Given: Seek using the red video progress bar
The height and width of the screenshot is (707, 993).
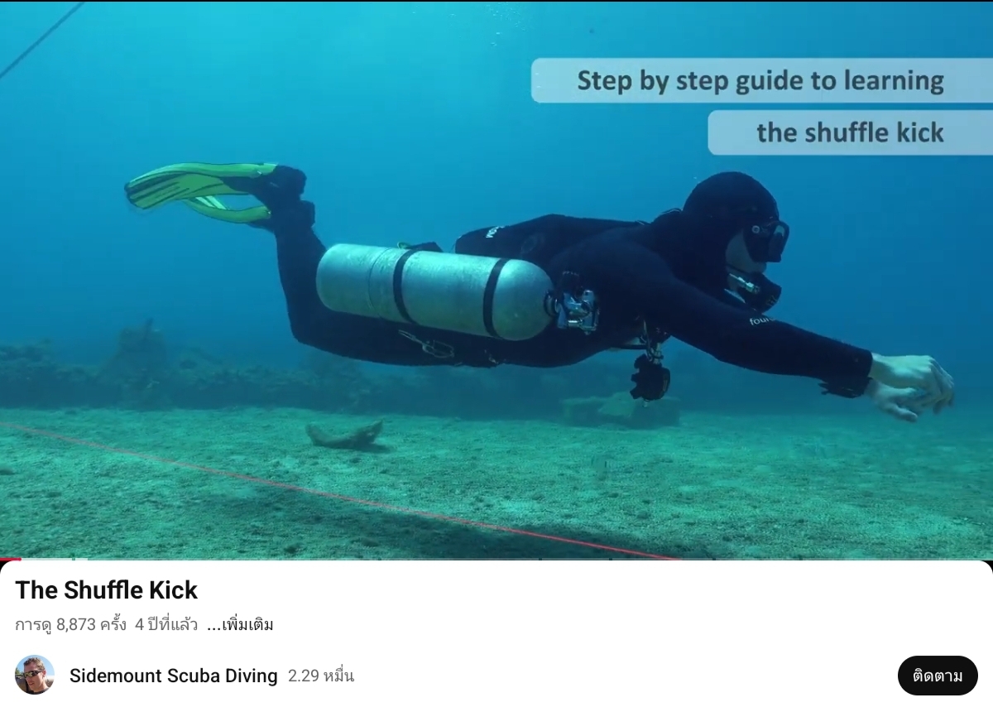Looking at the screenshot, I should (x=496, y=559).
